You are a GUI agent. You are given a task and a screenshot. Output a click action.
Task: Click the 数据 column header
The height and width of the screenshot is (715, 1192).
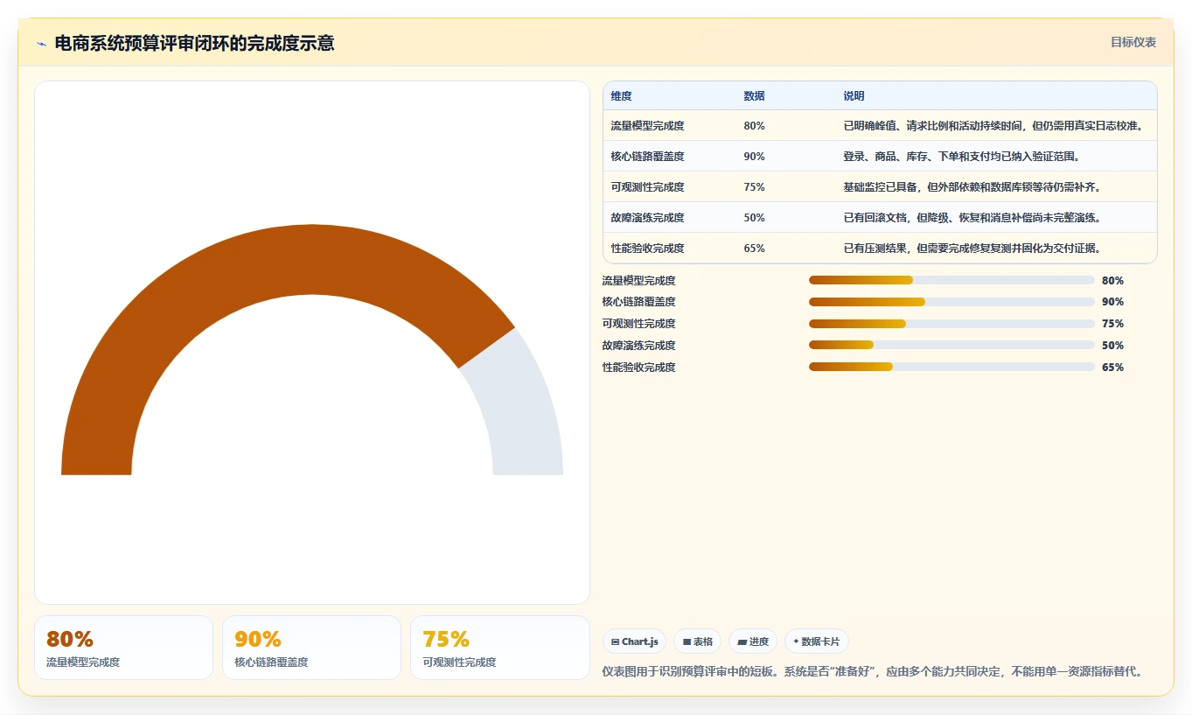coord(755,96)
